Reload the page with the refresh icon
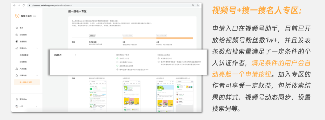325x120 pixels. coord(23,5)
